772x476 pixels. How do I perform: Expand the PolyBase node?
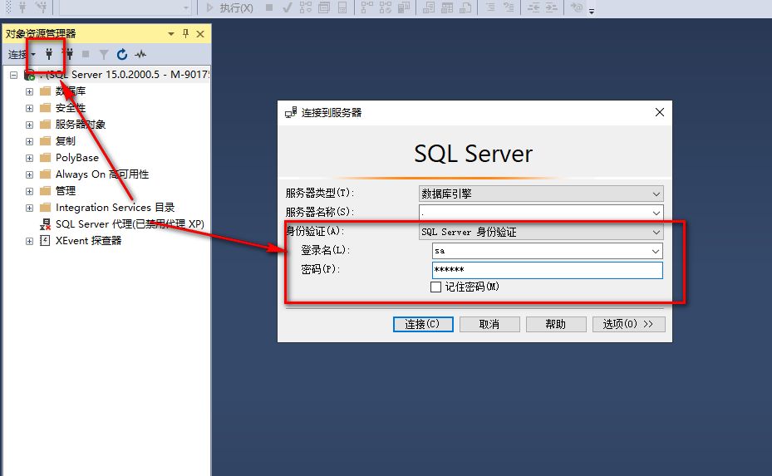(x=30, y=158)
